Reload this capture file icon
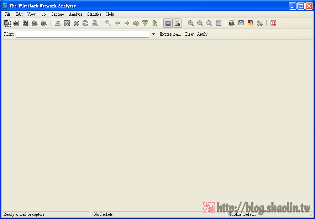The width and height of the screenshot is (315, 219). [85, 23]
